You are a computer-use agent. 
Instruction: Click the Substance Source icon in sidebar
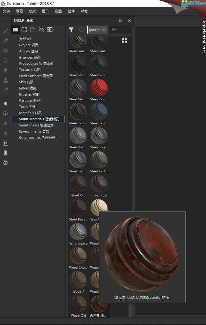(6, 103)
